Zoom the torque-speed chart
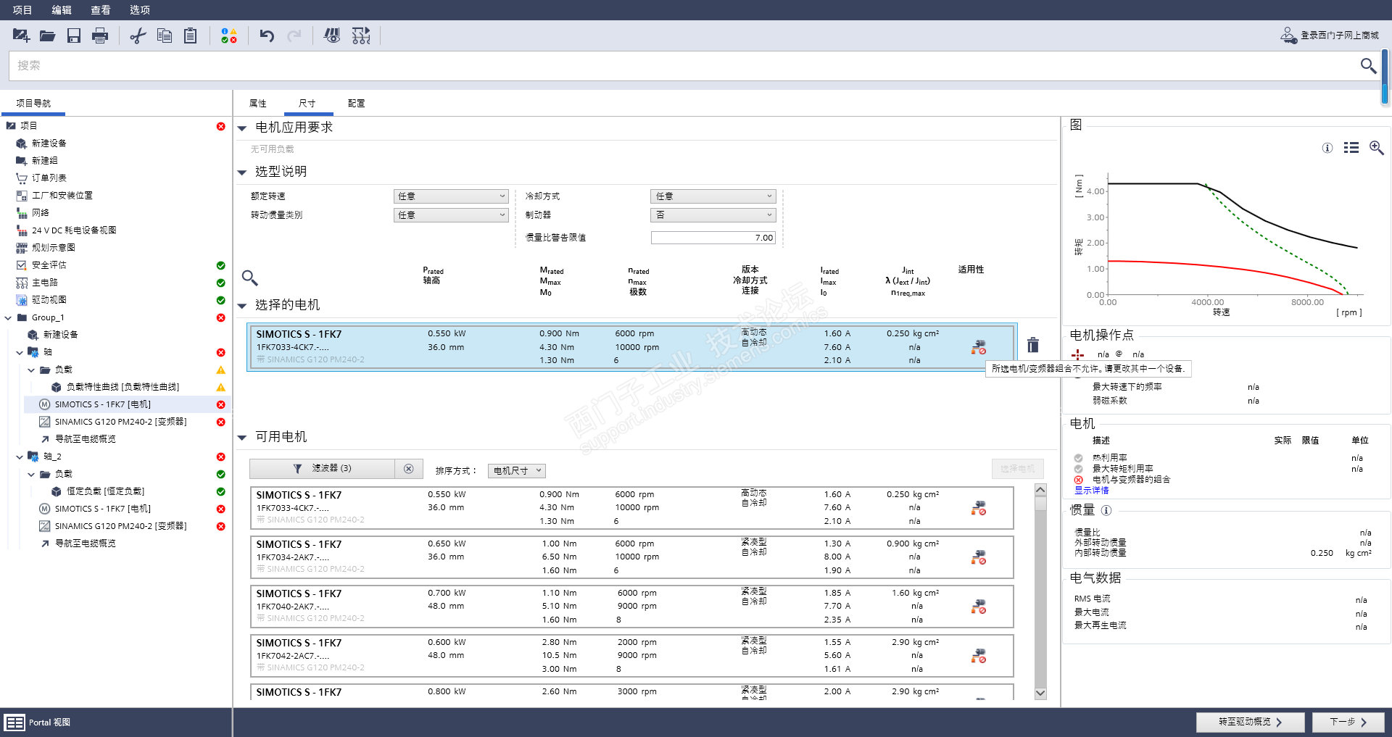The height and width of the screenshot is (737, 1392). (x=1377, y=148)
